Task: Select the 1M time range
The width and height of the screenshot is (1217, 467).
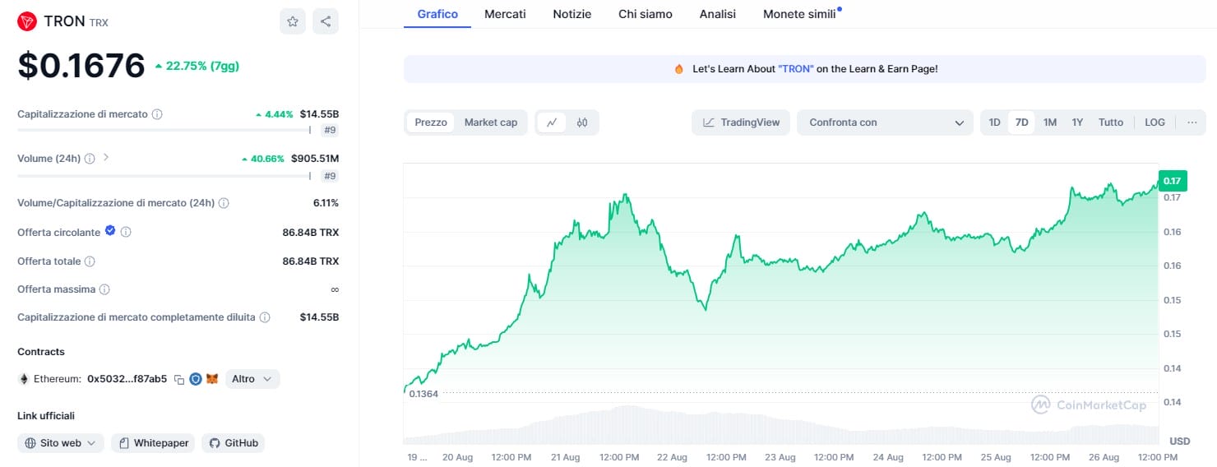Action: [1050, 123]
